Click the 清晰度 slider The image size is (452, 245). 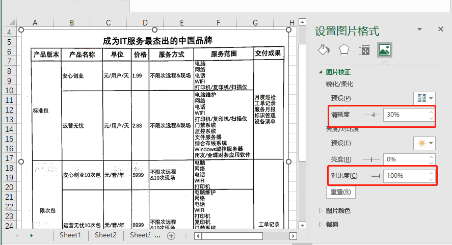coord(371,115)
